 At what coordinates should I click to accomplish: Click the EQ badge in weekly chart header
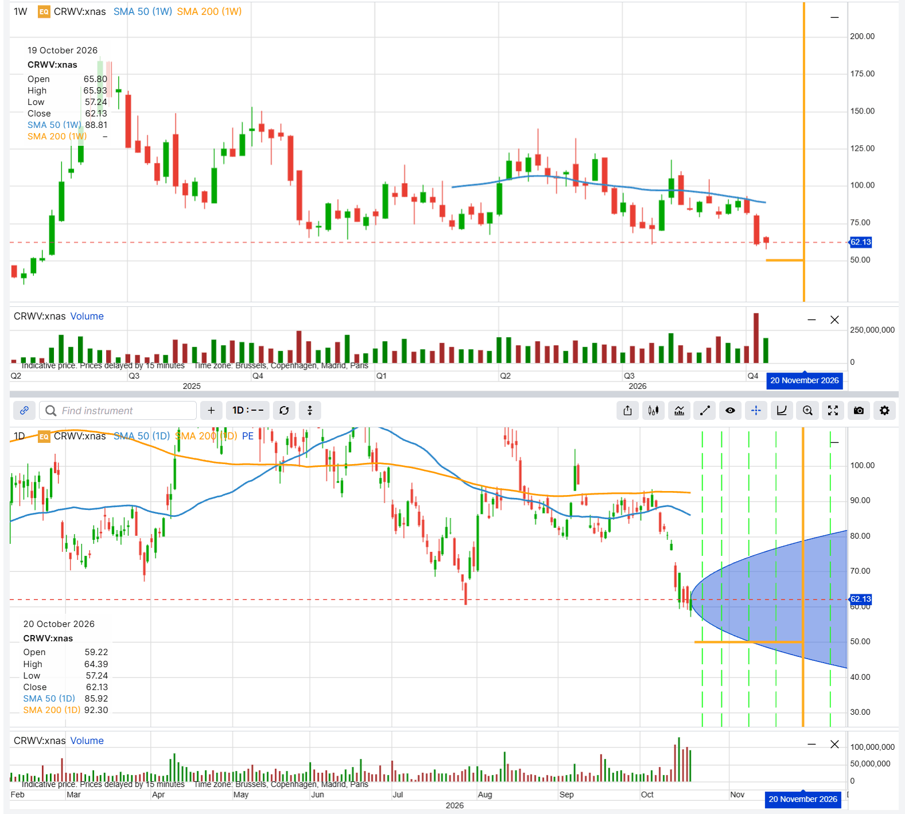coord(44,11)
